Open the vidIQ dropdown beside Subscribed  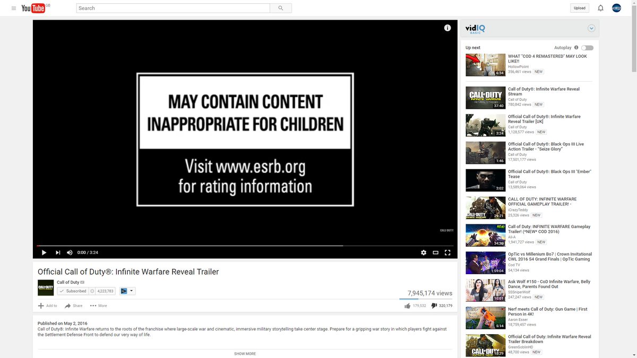click(127, 291)
